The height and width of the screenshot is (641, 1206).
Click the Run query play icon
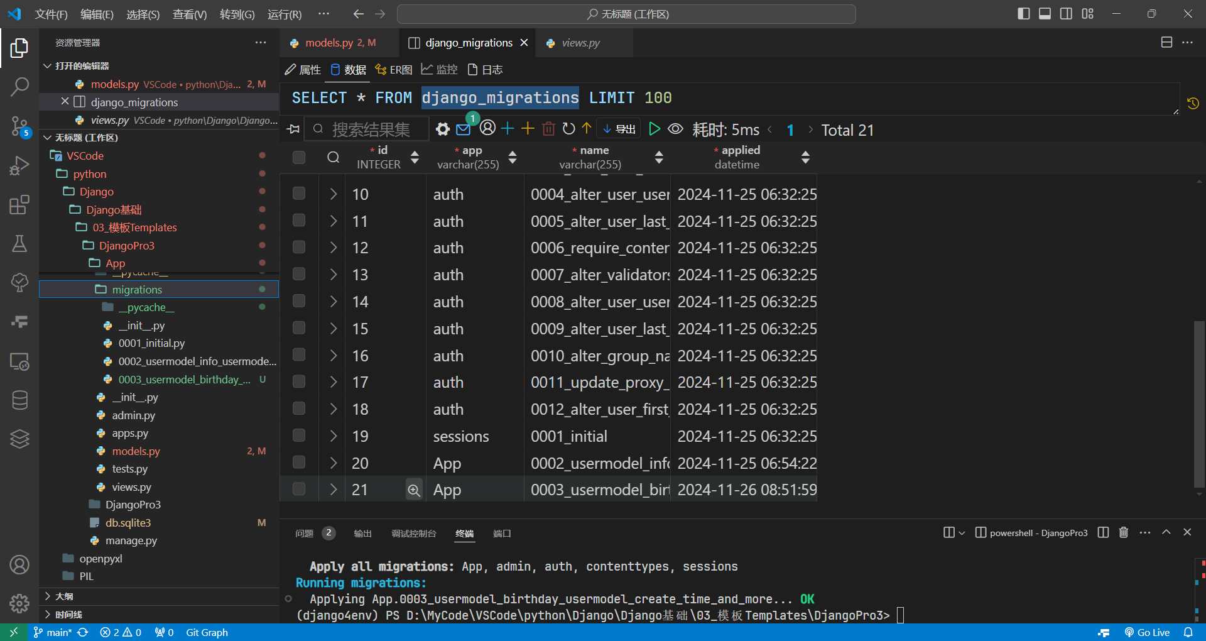coord(654,129)
